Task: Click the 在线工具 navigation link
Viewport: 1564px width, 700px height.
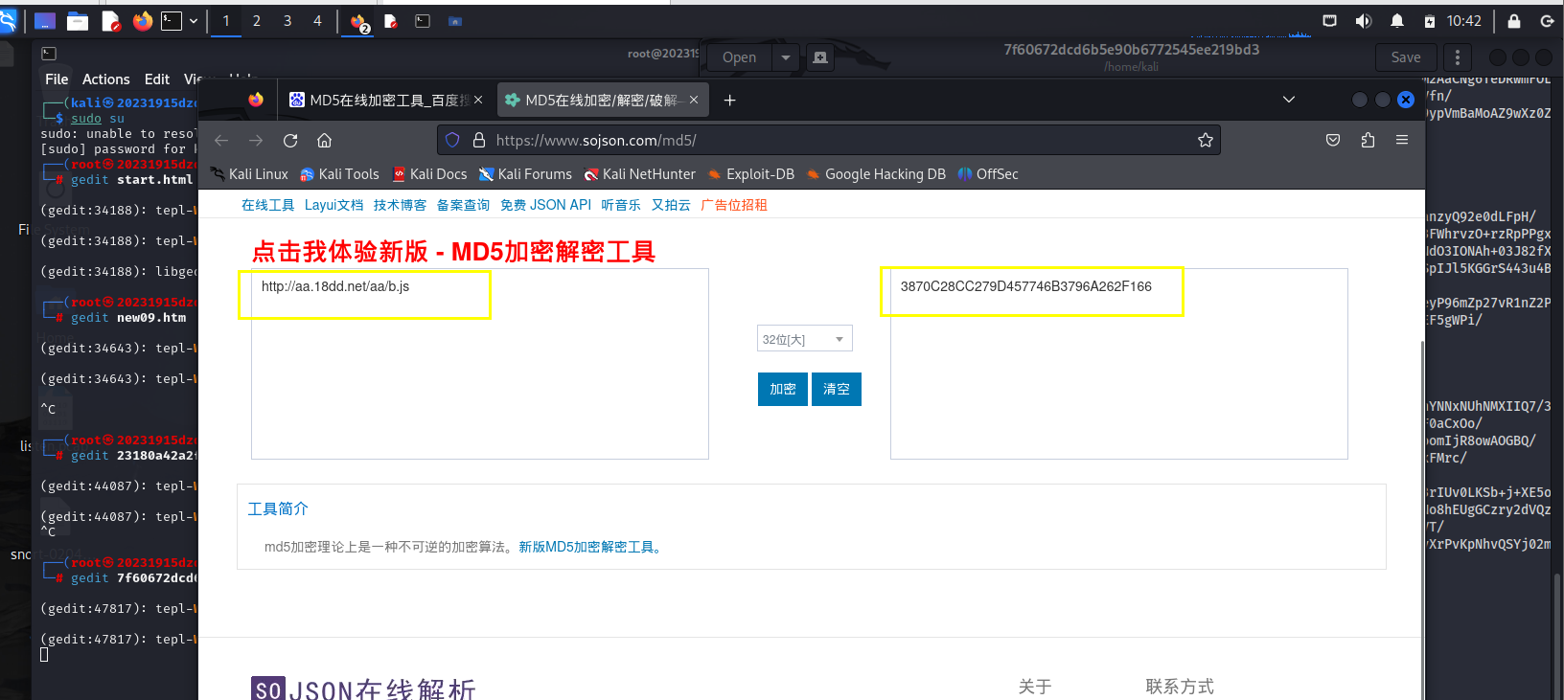Action: pos(268,205)
